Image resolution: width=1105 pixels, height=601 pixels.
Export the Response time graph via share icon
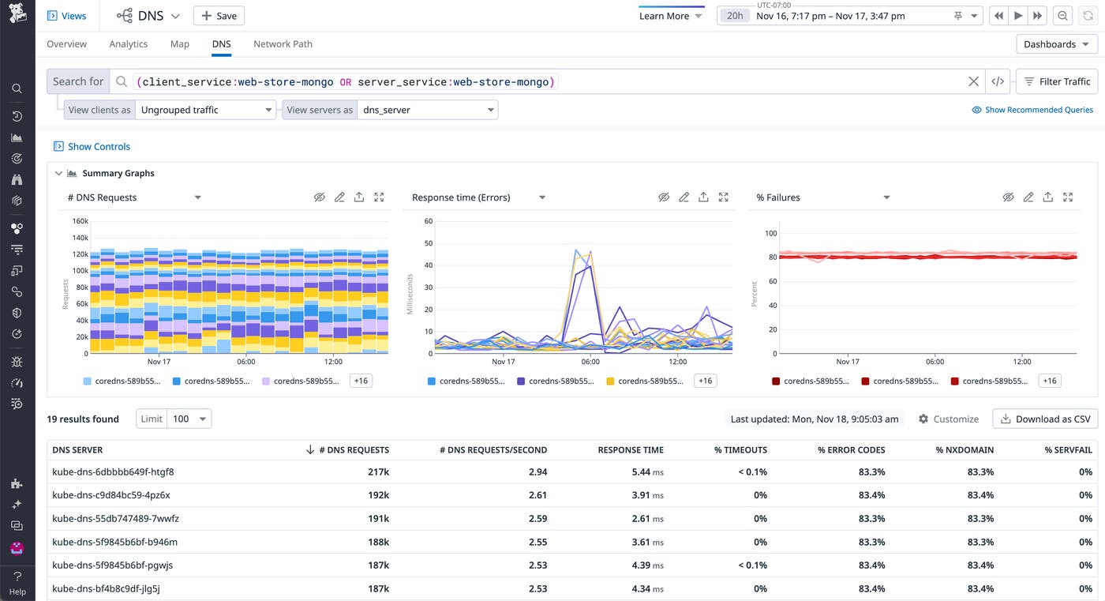pyautogui.click(x=703, y=197)
